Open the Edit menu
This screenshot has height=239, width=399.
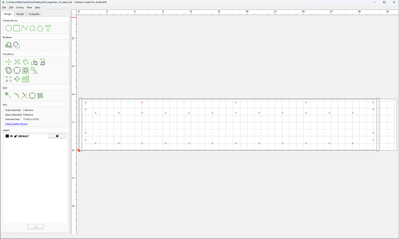(x=11, y=8)
